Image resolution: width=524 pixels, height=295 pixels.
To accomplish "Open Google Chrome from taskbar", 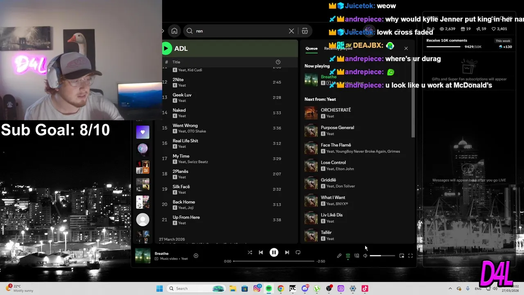I will [280, 288].
